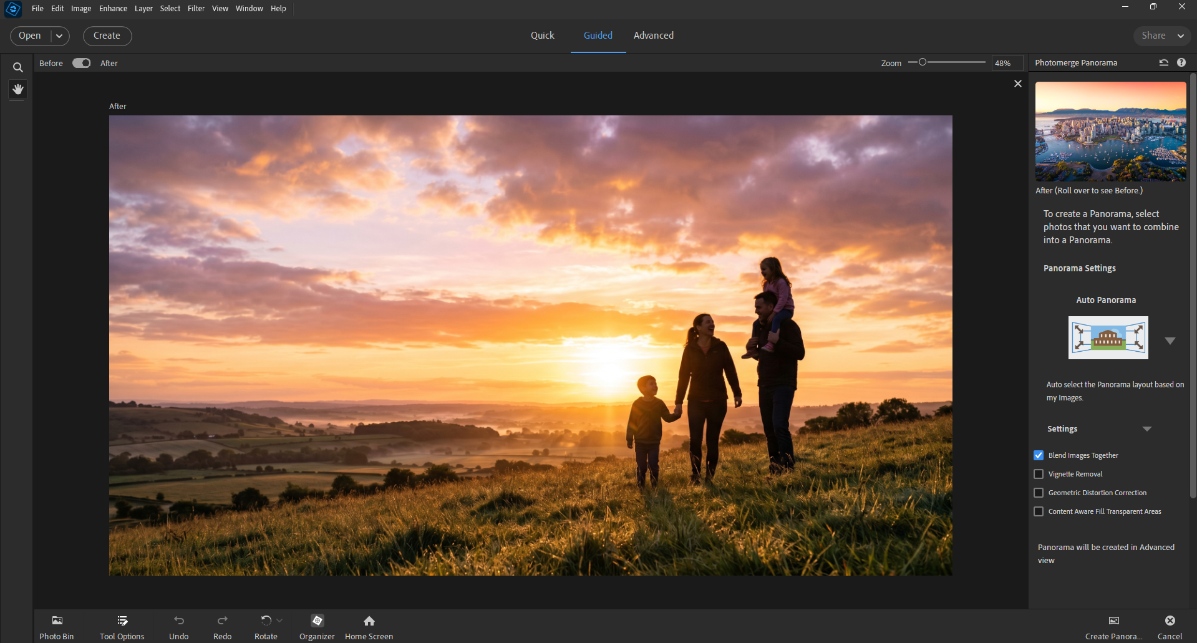Cancel the Photomerge Panorama guide
Screen dimensions: 1197x643
(1170, 627)
